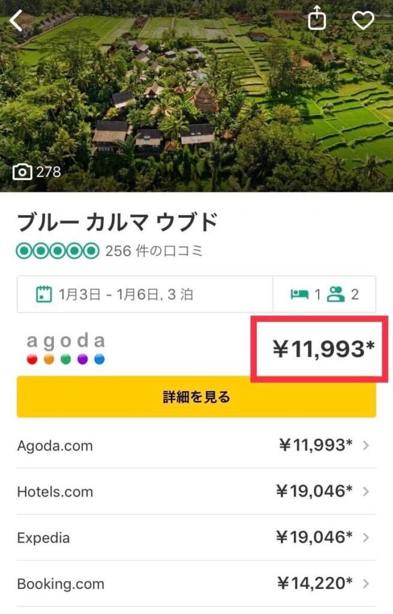The image size is (393, 614).
Task: Tap the guests people icon
Action: pyautogui.click(x=336, y=294)
